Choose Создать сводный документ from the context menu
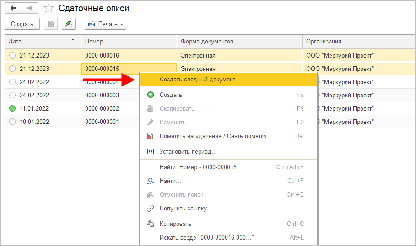416x246 pixels. click(197, 80)
